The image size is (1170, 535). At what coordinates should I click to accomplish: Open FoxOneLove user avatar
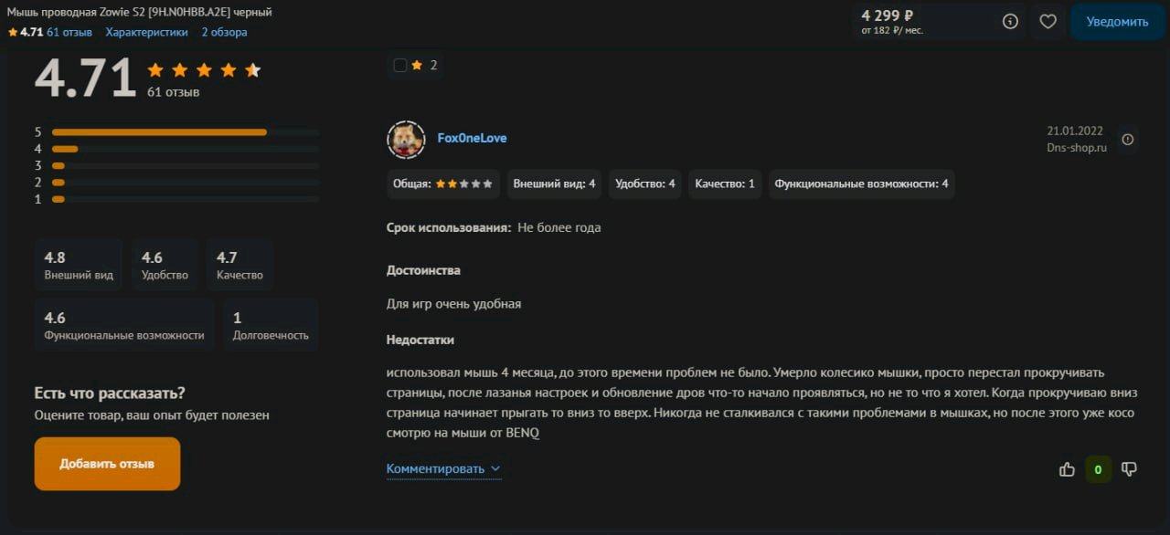coord(406,139)
